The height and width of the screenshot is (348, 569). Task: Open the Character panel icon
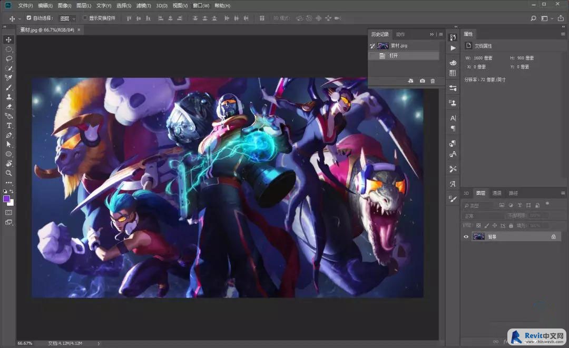coord(453,118)
